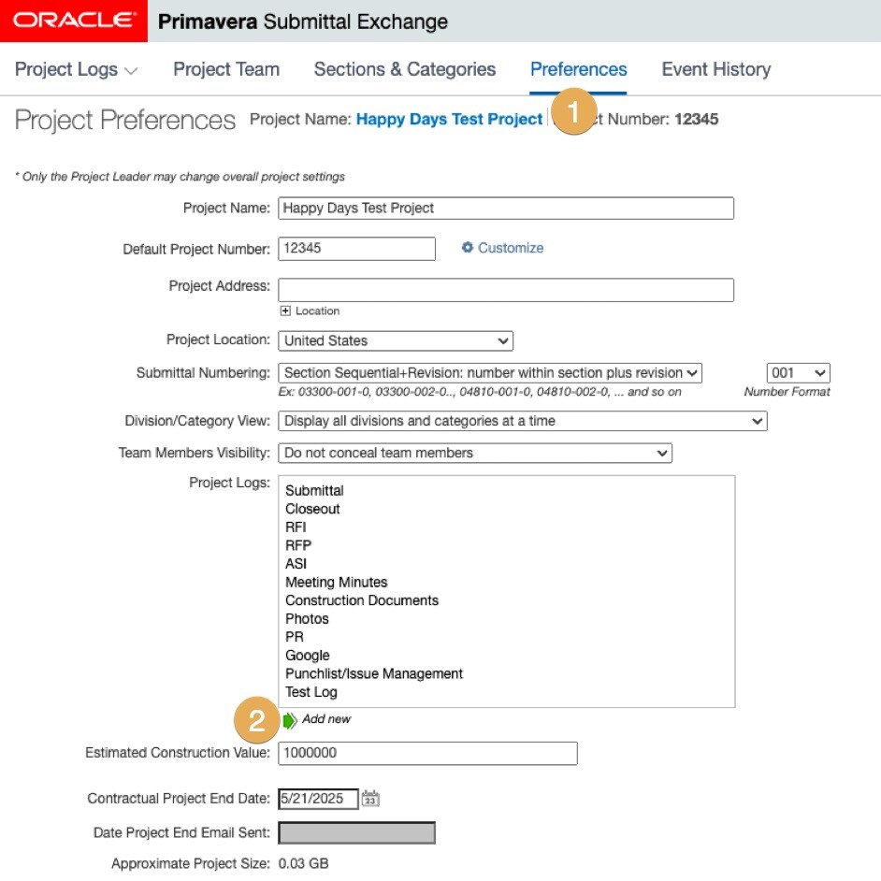Open the Project Logs dropdown menu
The height and width of the screenshot is (881, 881).
click(77, 69)
